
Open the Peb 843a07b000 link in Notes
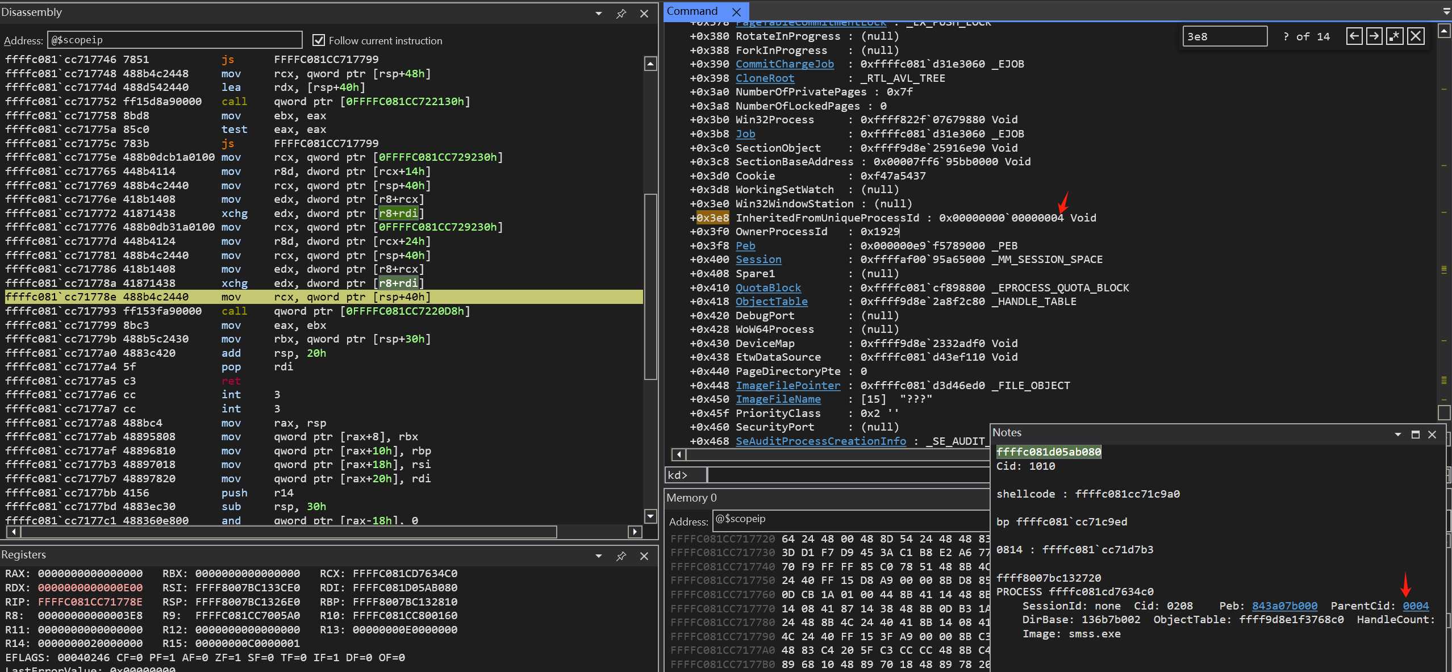pos(1284,606)
